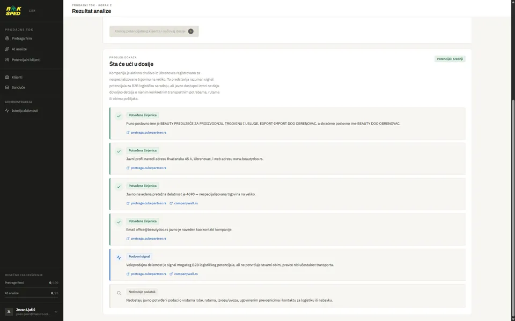515x321 pixels.
Task: Open companywall.rs link under delatnost 4690 fact
Action: pos(183,203)
